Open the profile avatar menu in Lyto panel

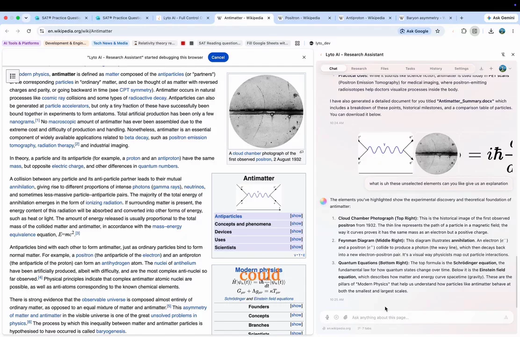pyautogui.click(x=505, y=68)
